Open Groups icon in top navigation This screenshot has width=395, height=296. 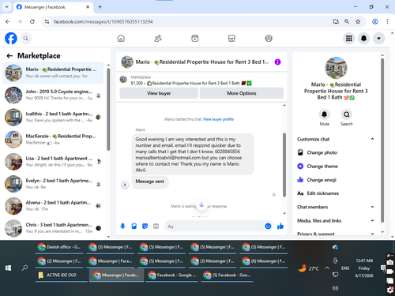coord(269,39)
